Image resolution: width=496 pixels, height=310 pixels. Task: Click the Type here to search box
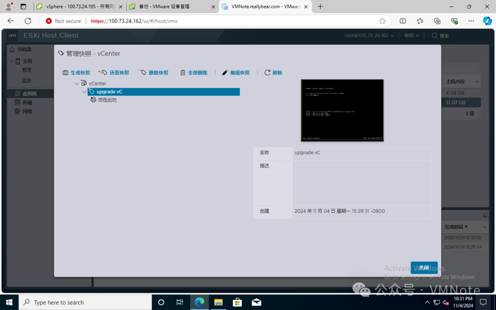point(85,302)
